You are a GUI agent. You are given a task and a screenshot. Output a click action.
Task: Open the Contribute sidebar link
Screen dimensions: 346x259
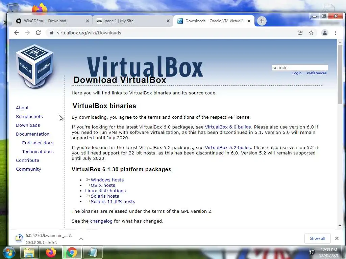tap(27, 160)
